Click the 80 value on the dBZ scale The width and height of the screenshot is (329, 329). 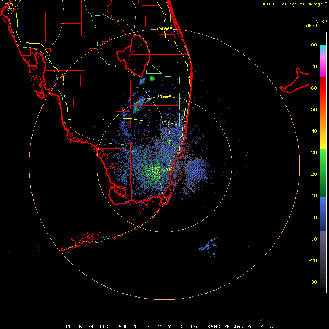coord(314,45)
